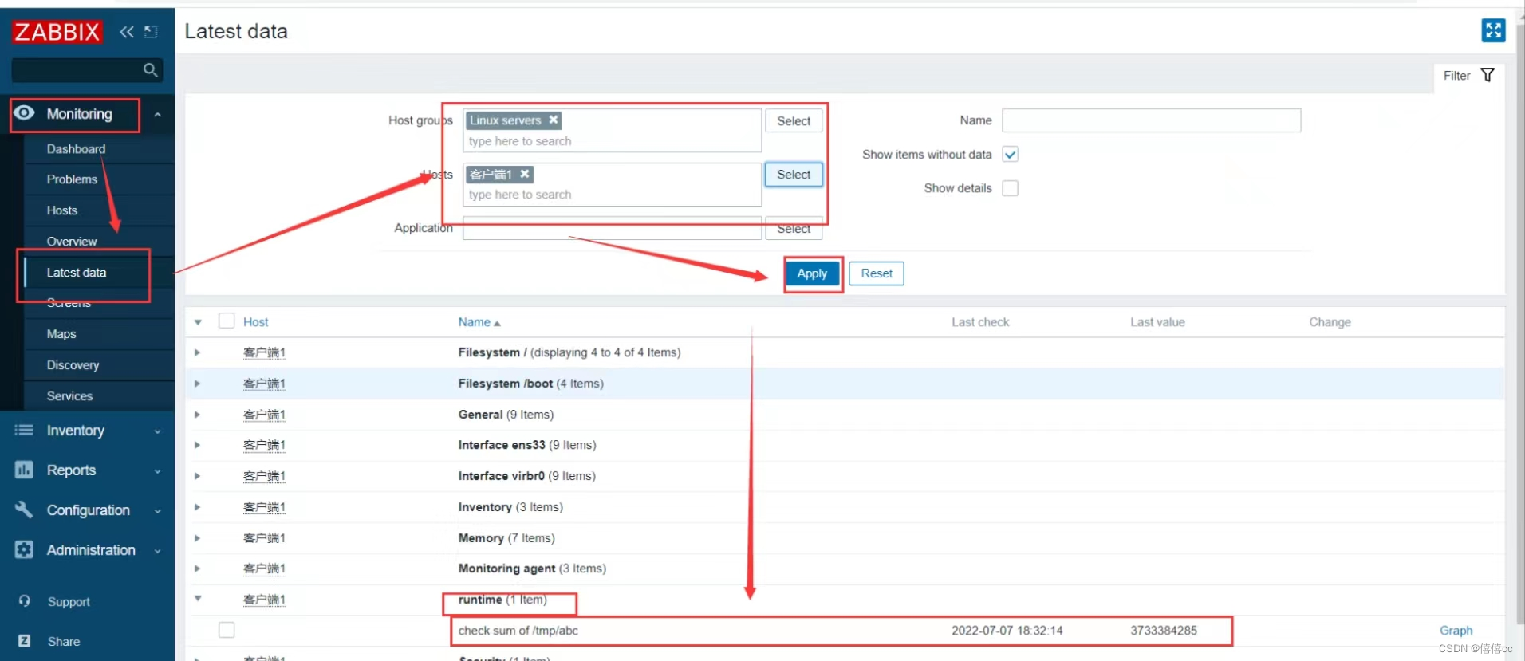Screen dimensions: 1525x661
Task: Collapse the runtime group row
Action: pos(198,598)
